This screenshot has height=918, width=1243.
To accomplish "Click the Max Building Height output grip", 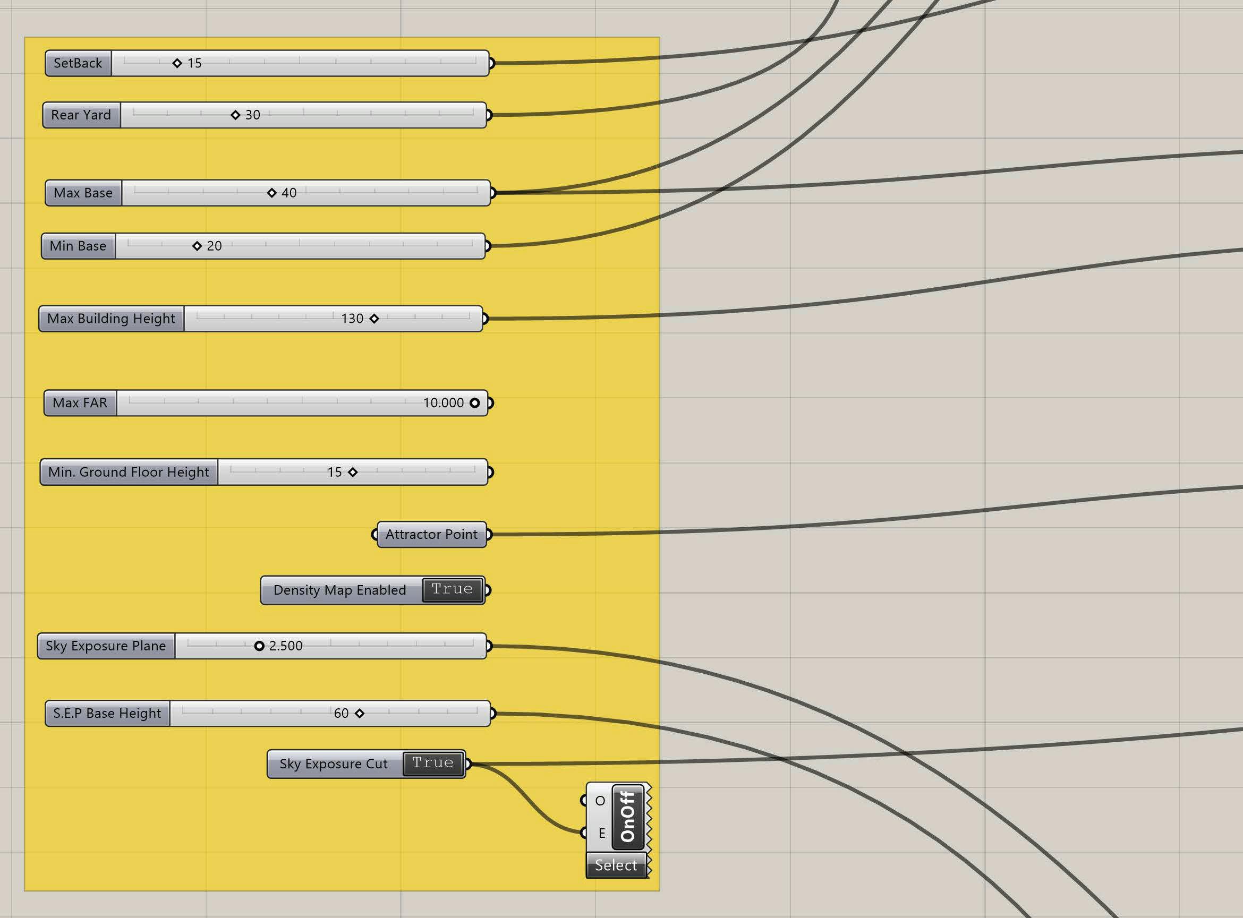I will coord(486,319).
